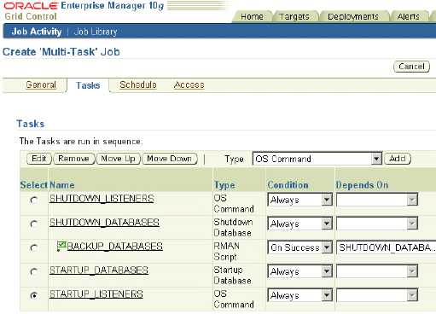Switch to the General sub-tab
The width and height of the screenshot is (436, 314).
41,84
